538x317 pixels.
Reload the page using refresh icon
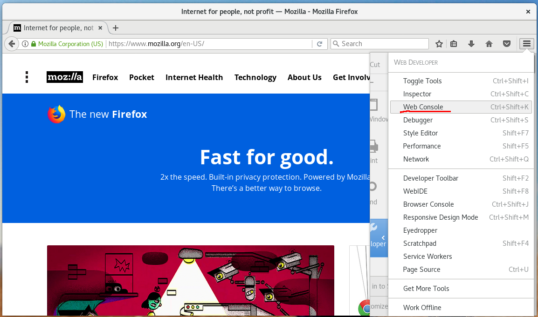319,44
